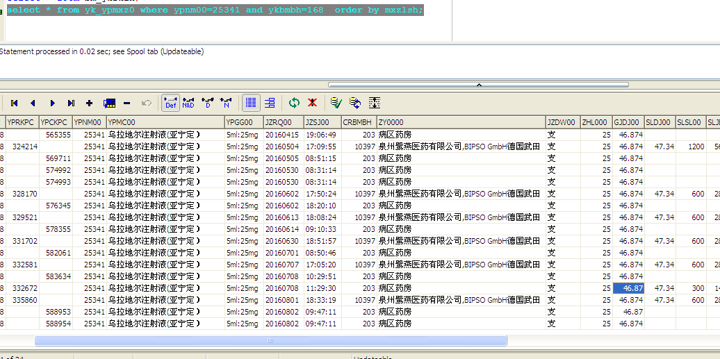Image resolution: width=720 pixels, height=359 pixels.
Task: Click SLSL00 value 300
Action: (691, 288)
